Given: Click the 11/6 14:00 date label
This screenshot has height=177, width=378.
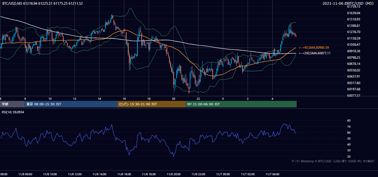Looking at the screenshot, I should [99, 174].
